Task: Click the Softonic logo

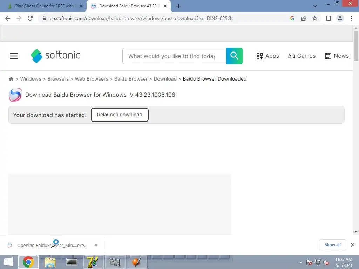Action: [x=55, y=56]
